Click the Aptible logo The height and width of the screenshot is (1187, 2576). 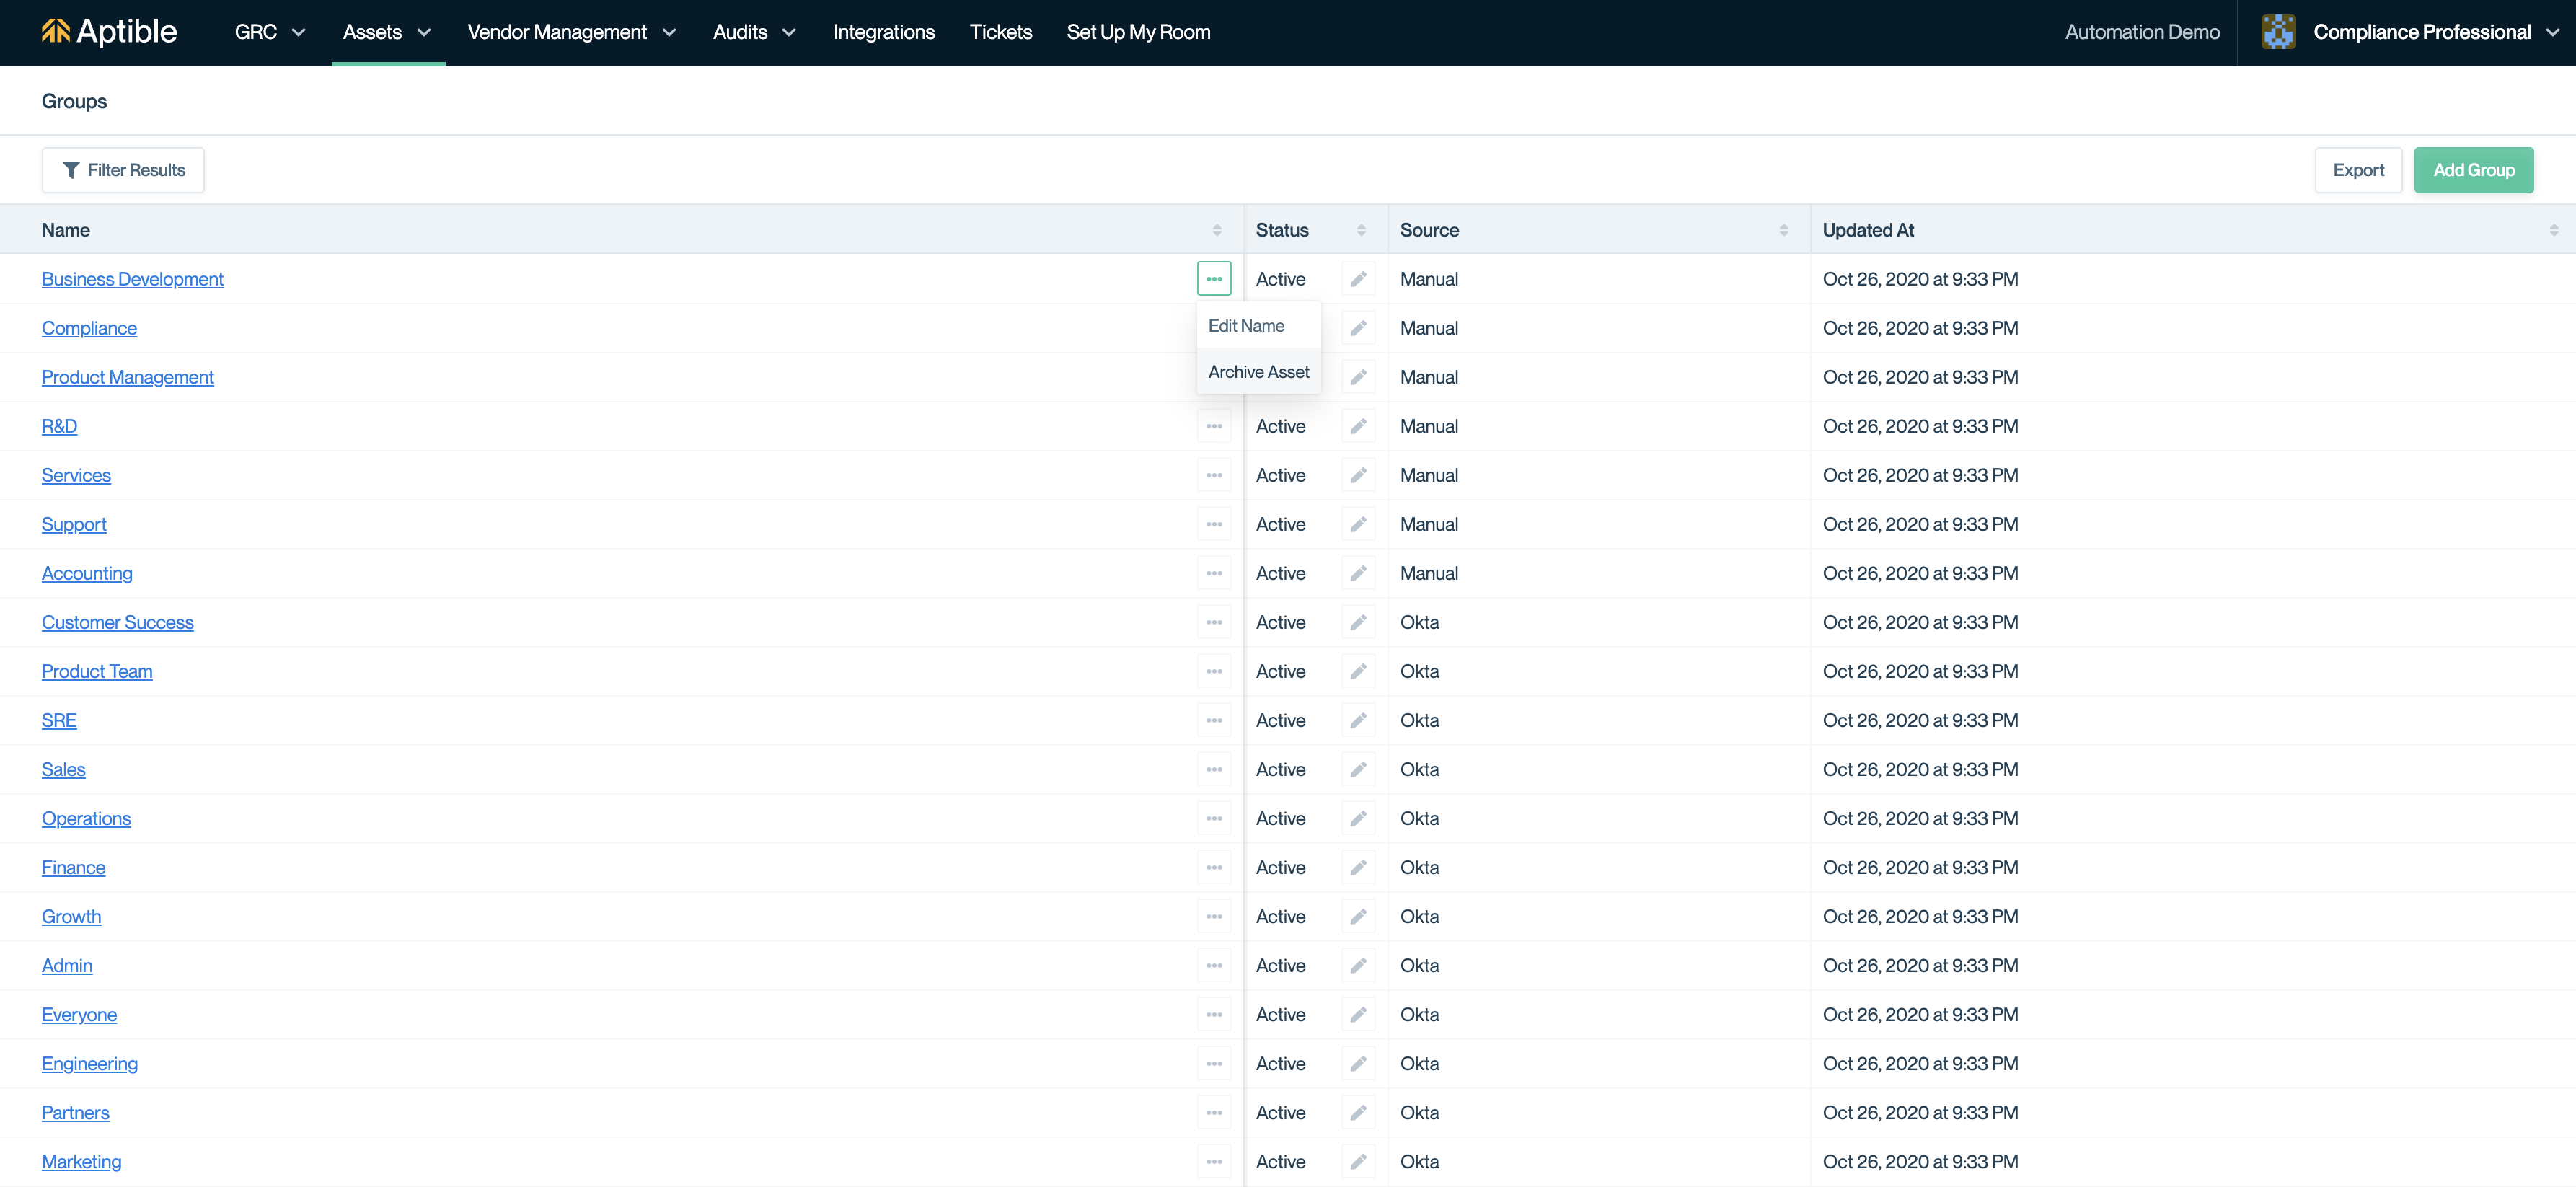[x=109, y=32]
